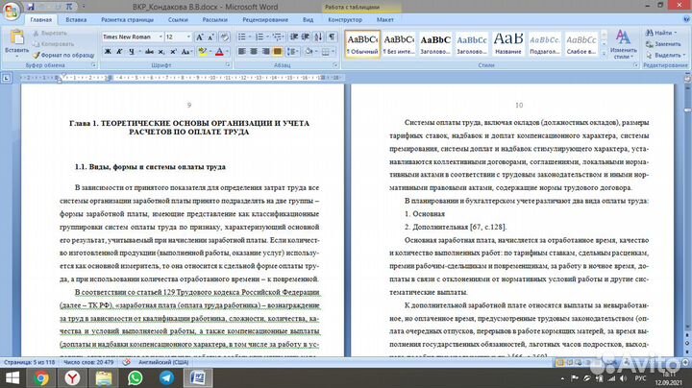The width and height of the screenshot is (692, 388).
Task: Toggle underline Ч formatting
Action: 131,52
